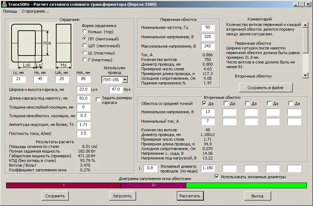Choose the ШЛ (ленточный) core option
The width and height of the screenshot is (313, 206).
pos(85,46)
